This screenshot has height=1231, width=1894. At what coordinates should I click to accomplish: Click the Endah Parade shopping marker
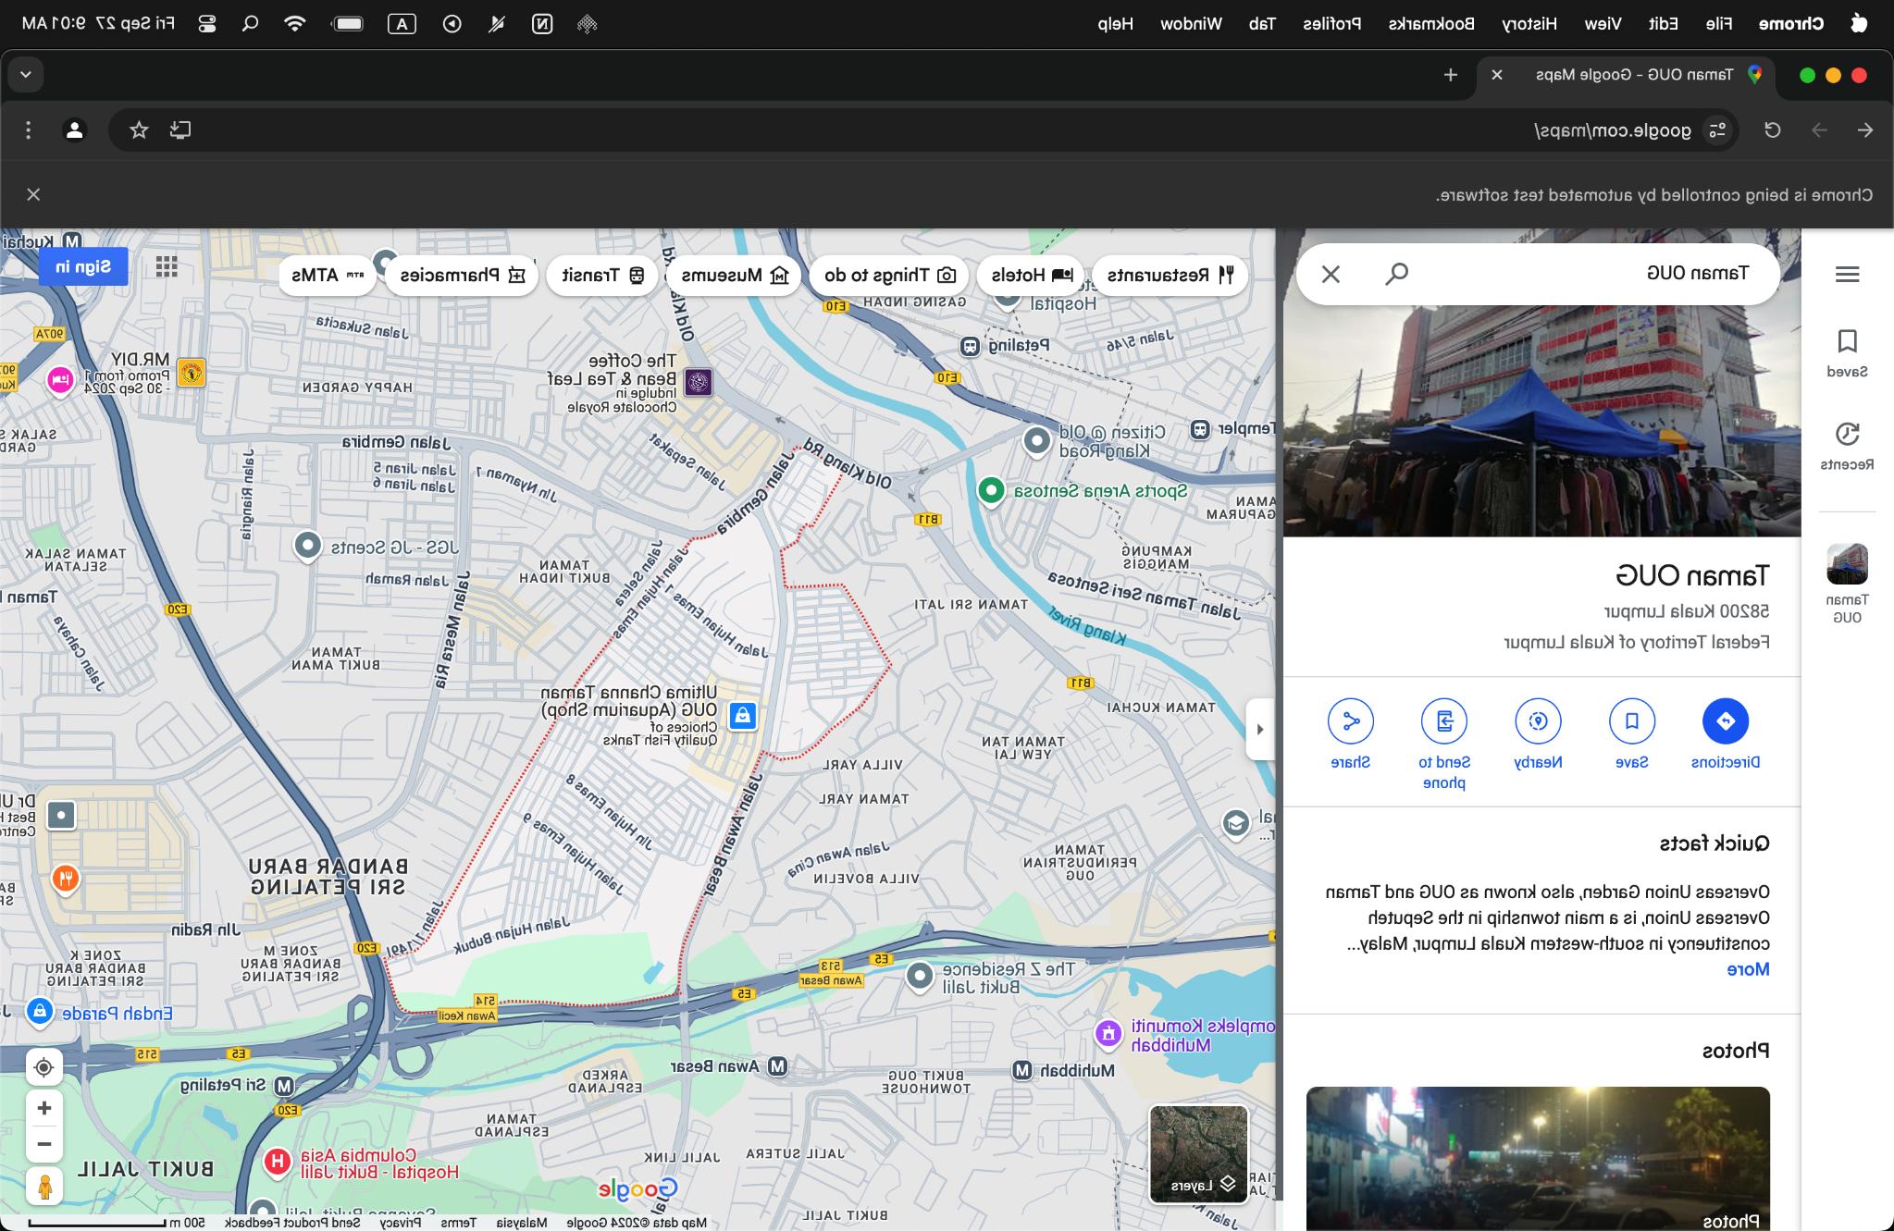pyautogui.click(x=39, y=1011)
